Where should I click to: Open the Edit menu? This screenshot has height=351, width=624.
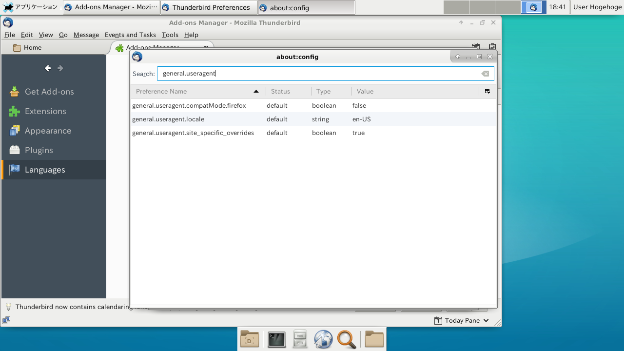[x=27, y=35]
